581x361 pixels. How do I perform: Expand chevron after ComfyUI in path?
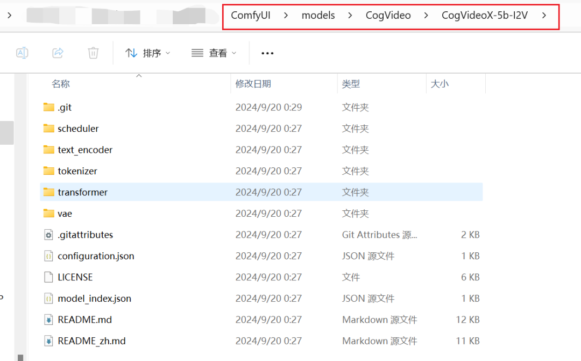(x=286, y=15)
